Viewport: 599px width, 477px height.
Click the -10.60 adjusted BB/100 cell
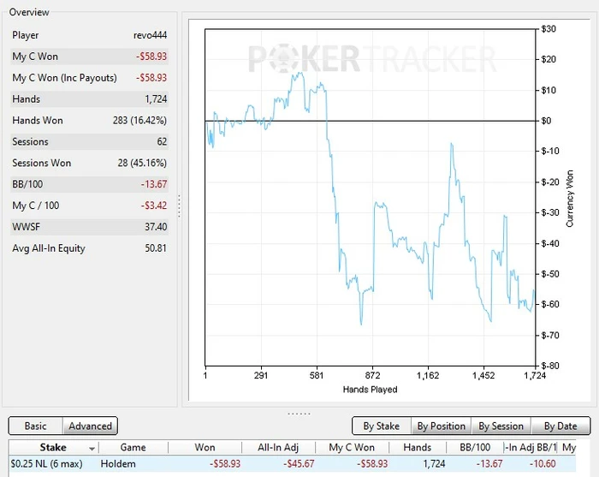[543, 463]
